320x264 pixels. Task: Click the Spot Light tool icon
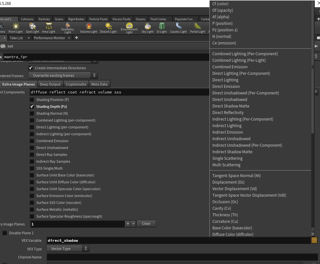[x=32, y=28]
